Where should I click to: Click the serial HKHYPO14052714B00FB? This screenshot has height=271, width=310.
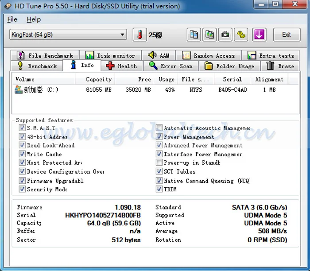103,215
